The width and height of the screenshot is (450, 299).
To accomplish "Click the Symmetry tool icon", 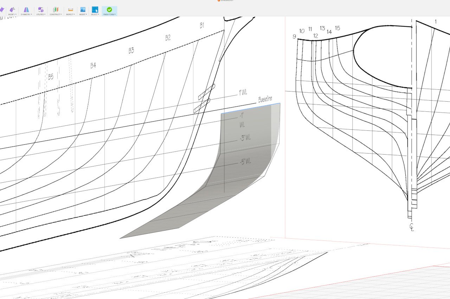I will click(26, 9).
